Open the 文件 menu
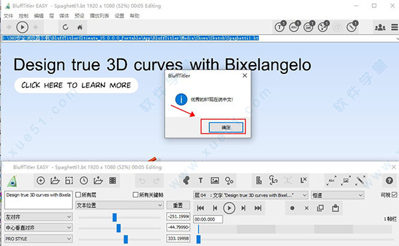 pyautogui.click(x=8, y=16)
